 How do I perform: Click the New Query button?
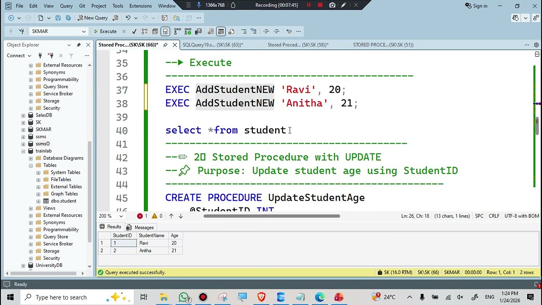click(x=93, y=18)
